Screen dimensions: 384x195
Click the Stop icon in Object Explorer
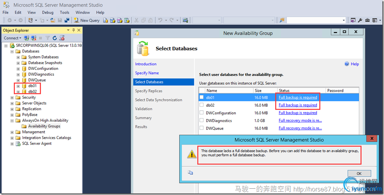[x=41, y=38]
